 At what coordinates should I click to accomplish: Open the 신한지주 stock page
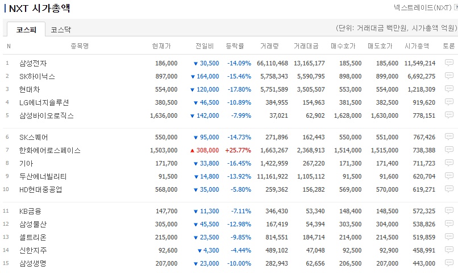point(33,250)
